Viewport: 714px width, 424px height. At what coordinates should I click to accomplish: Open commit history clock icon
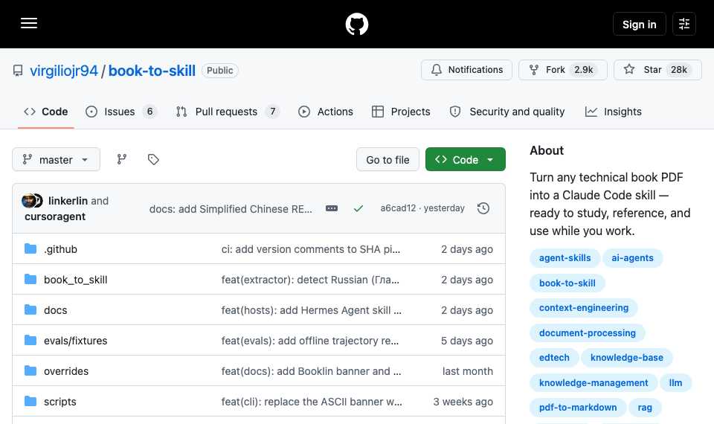(x=483, y=208)
